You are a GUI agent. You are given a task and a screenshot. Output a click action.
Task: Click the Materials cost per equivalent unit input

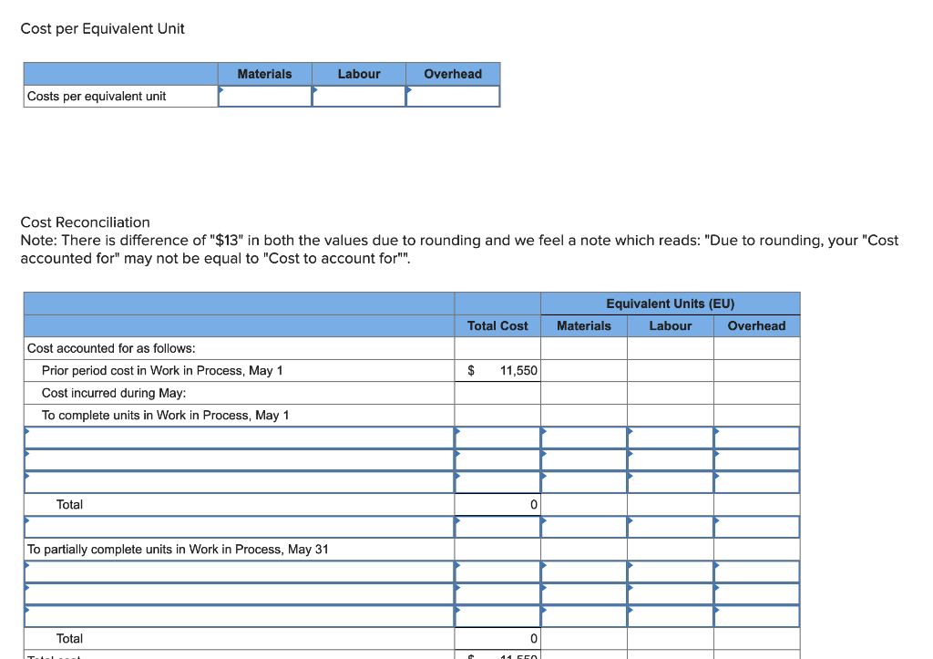pos(265,96)
